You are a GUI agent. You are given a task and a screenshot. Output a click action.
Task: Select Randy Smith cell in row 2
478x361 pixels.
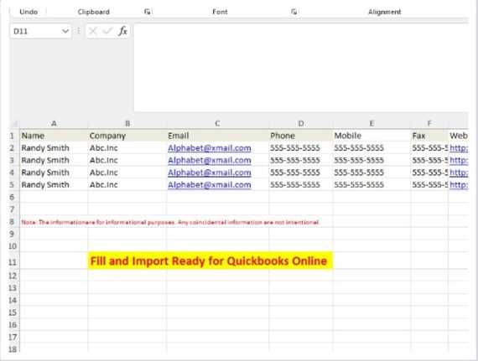click(54, 148)
